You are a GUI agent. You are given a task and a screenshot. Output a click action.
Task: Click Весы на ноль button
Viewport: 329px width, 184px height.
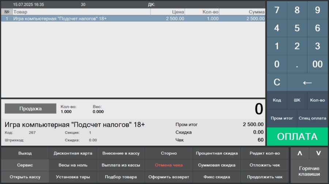pyautogui.click(x=73, y=165)
